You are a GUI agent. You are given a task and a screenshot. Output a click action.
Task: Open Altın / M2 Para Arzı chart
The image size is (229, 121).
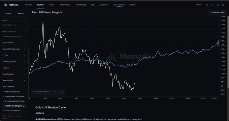click(13, 111)
